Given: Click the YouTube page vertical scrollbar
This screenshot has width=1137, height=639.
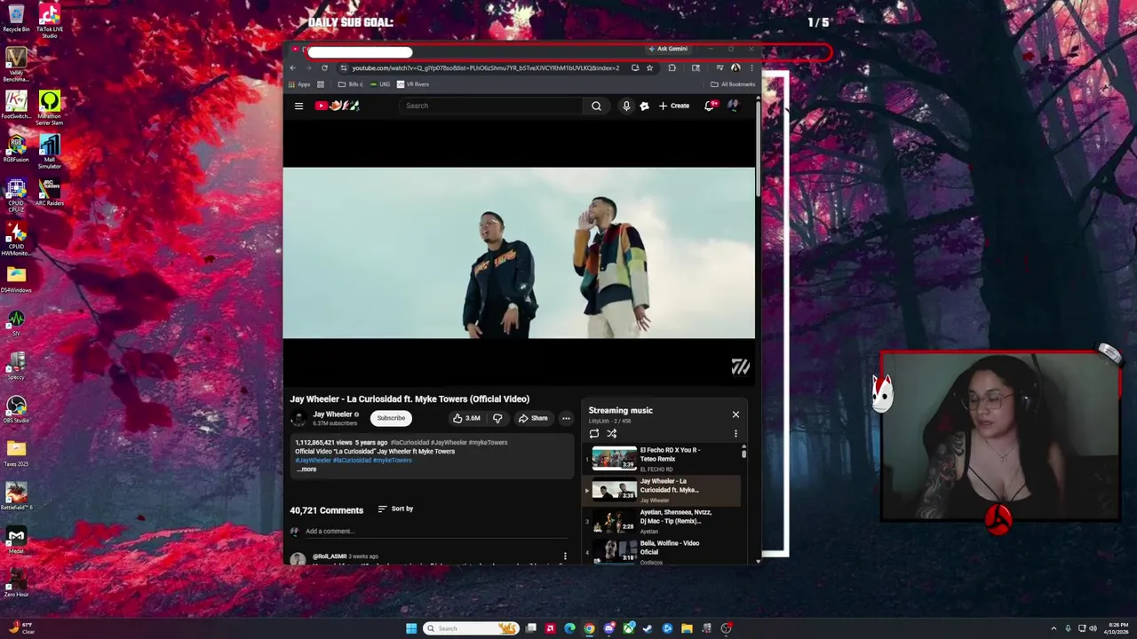Looking at the screenshot, I should [x=758, y=151].
